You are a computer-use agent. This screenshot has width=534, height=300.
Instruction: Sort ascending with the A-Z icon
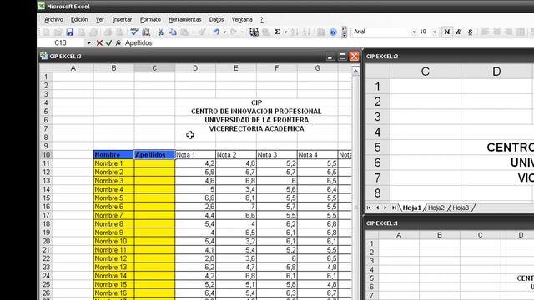click(x=295, y=32)
